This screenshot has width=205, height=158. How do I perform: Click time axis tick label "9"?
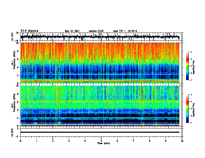coord(166,141)
